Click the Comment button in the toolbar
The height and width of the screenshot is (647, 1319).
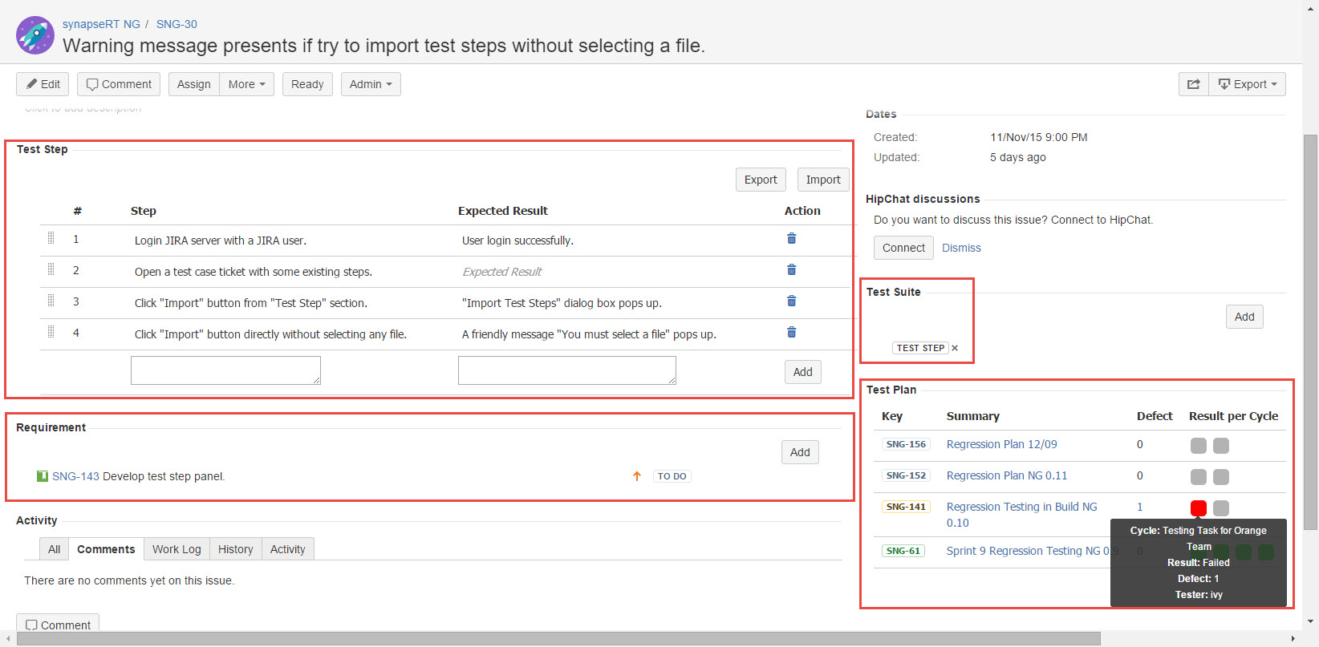[119, 84]
